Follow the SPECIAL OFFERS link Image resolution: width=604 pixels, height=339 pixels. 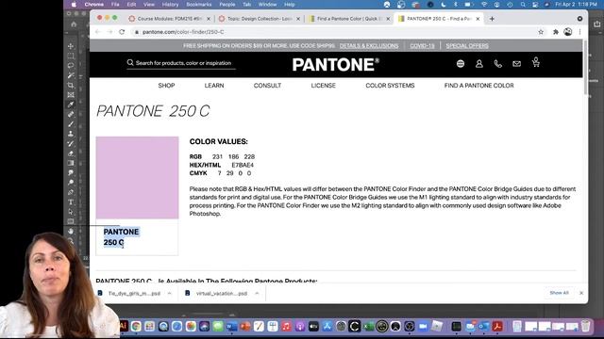click(467, 46)
